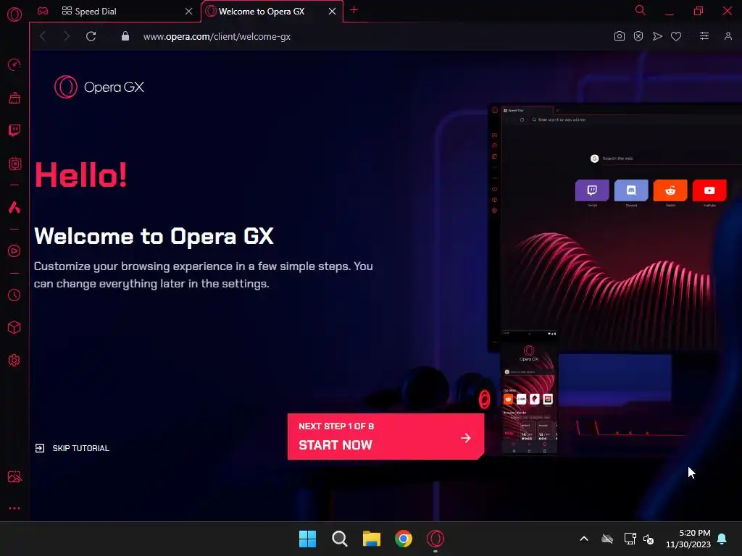Click the address bar URL
This screenshot has height=556, width=742.
click(x=217, y=36)
